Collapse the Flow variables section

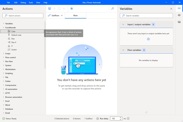123,50
